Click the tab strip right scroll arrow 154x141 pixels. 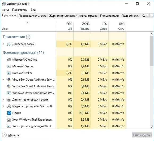click(x=151, y=15)
